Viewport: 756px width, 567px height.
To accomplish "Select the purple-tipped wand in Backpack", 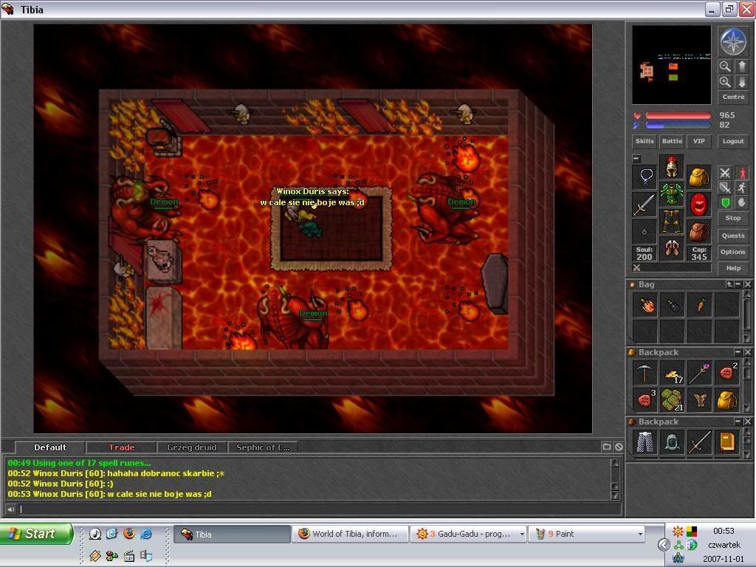I will (700, 373).
